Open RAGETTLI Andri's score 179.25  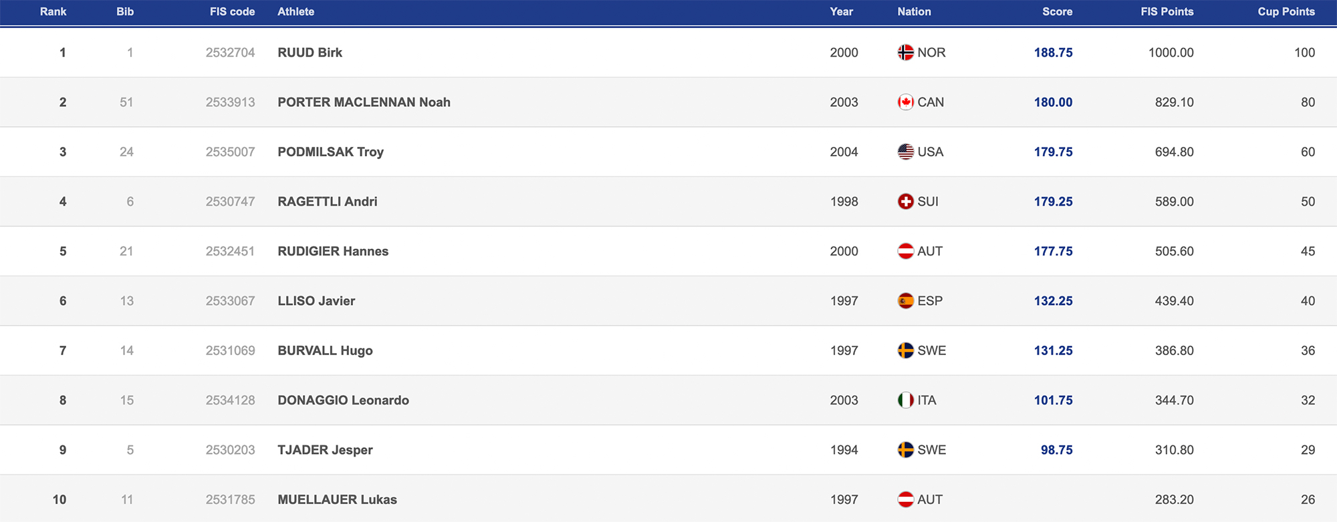(x=1053, y=202)
